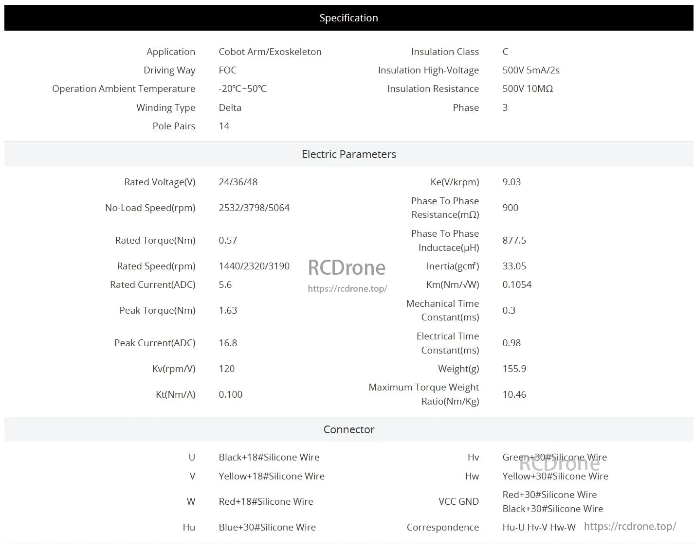694x549 pixels.
Task: Click the No-Load Speed value 2532/3798/5064
Action: [x=254, y=208]
